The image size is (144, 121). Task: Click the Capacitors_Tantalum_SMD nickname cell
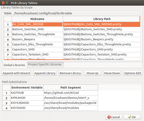tap(37, 54)
